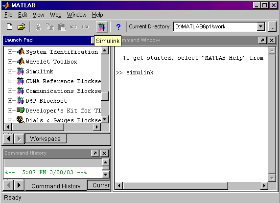Screen dimensions: 280x203
Task: Expand the Communications Blockset node
Action: point(10,91)
